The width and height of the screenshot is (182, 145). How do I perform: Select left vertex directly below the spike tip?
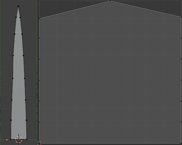coord(16,17)
